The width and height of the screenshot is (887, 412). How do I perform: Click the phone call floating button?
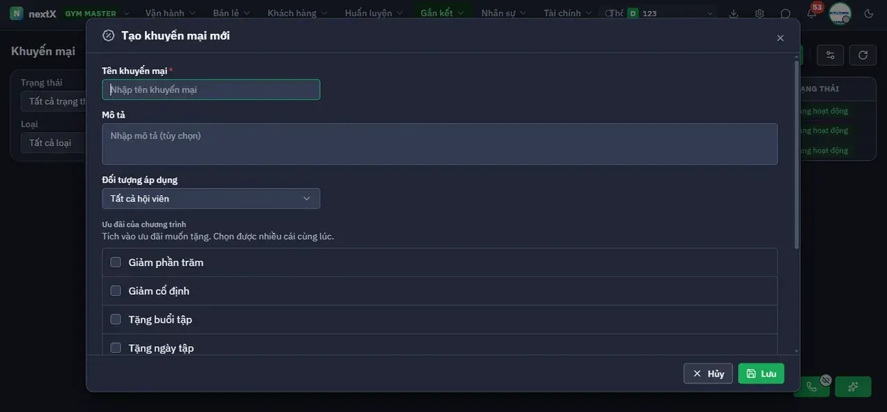[x=811, y=386]
